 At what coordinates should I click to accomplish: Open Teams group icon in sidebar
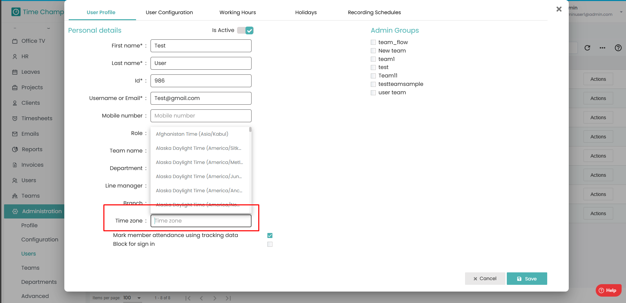click(15, 196)
